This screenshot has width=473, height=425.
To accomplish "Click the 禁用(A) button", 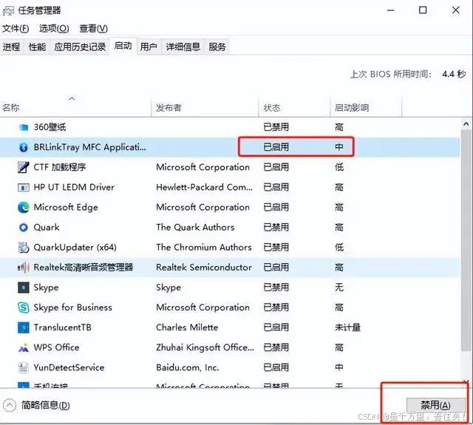I will coord(435,405).
